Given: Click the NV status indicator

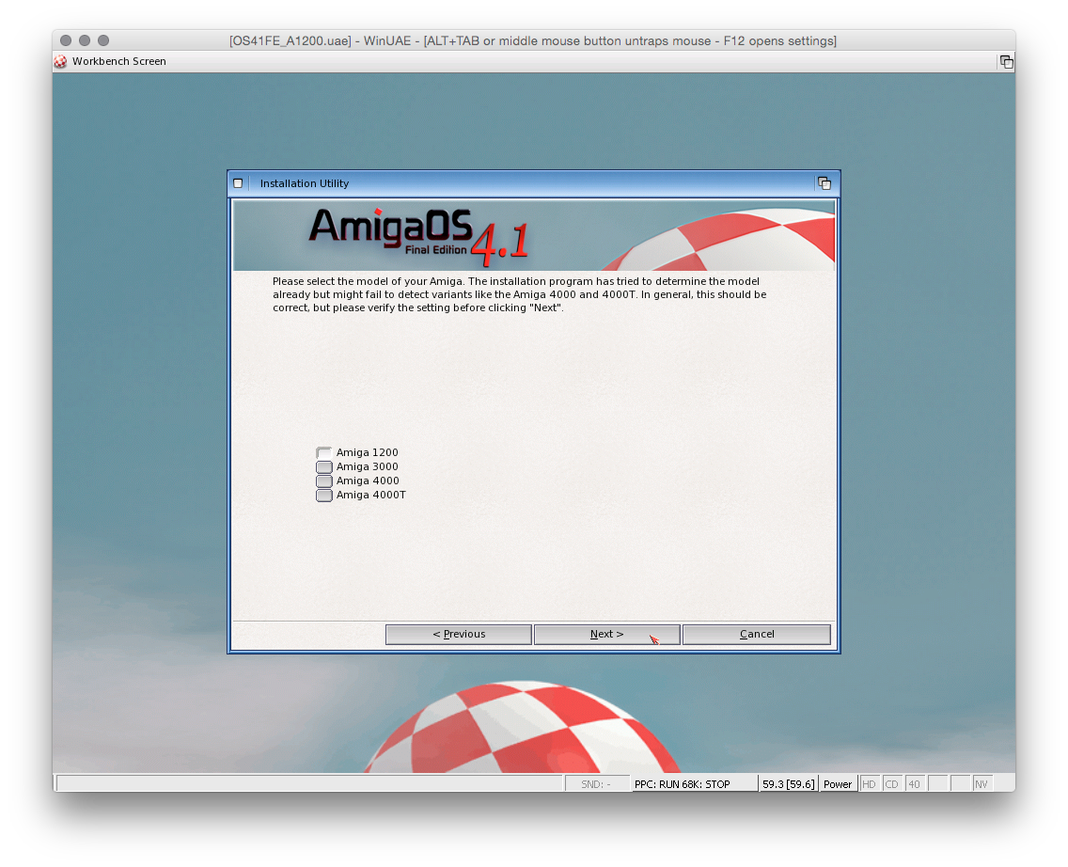Looking at the screenshot, I should [982, 784].
